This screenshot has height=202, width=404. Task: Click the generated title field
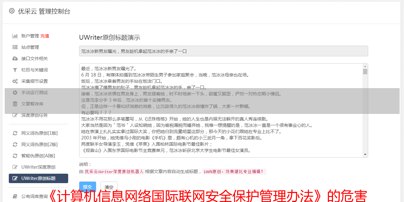tap(223, 51)
